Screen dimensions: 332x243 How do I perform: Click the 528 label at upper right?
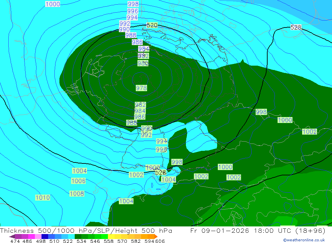[296, 27]
